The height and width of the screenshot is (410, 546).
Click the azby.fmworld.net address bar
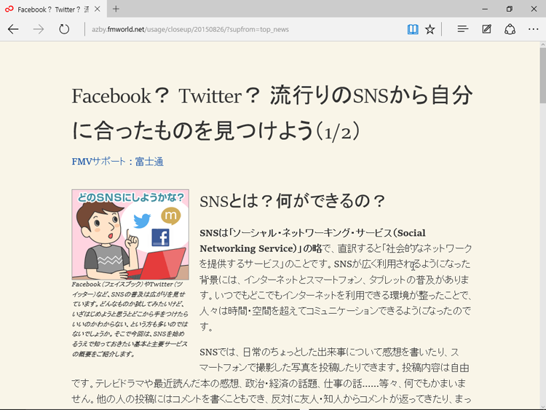pyautogui.click(x=240, y=29)
